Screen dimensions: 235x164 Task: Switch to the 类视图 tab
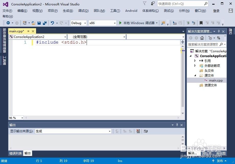pos(221,153)
